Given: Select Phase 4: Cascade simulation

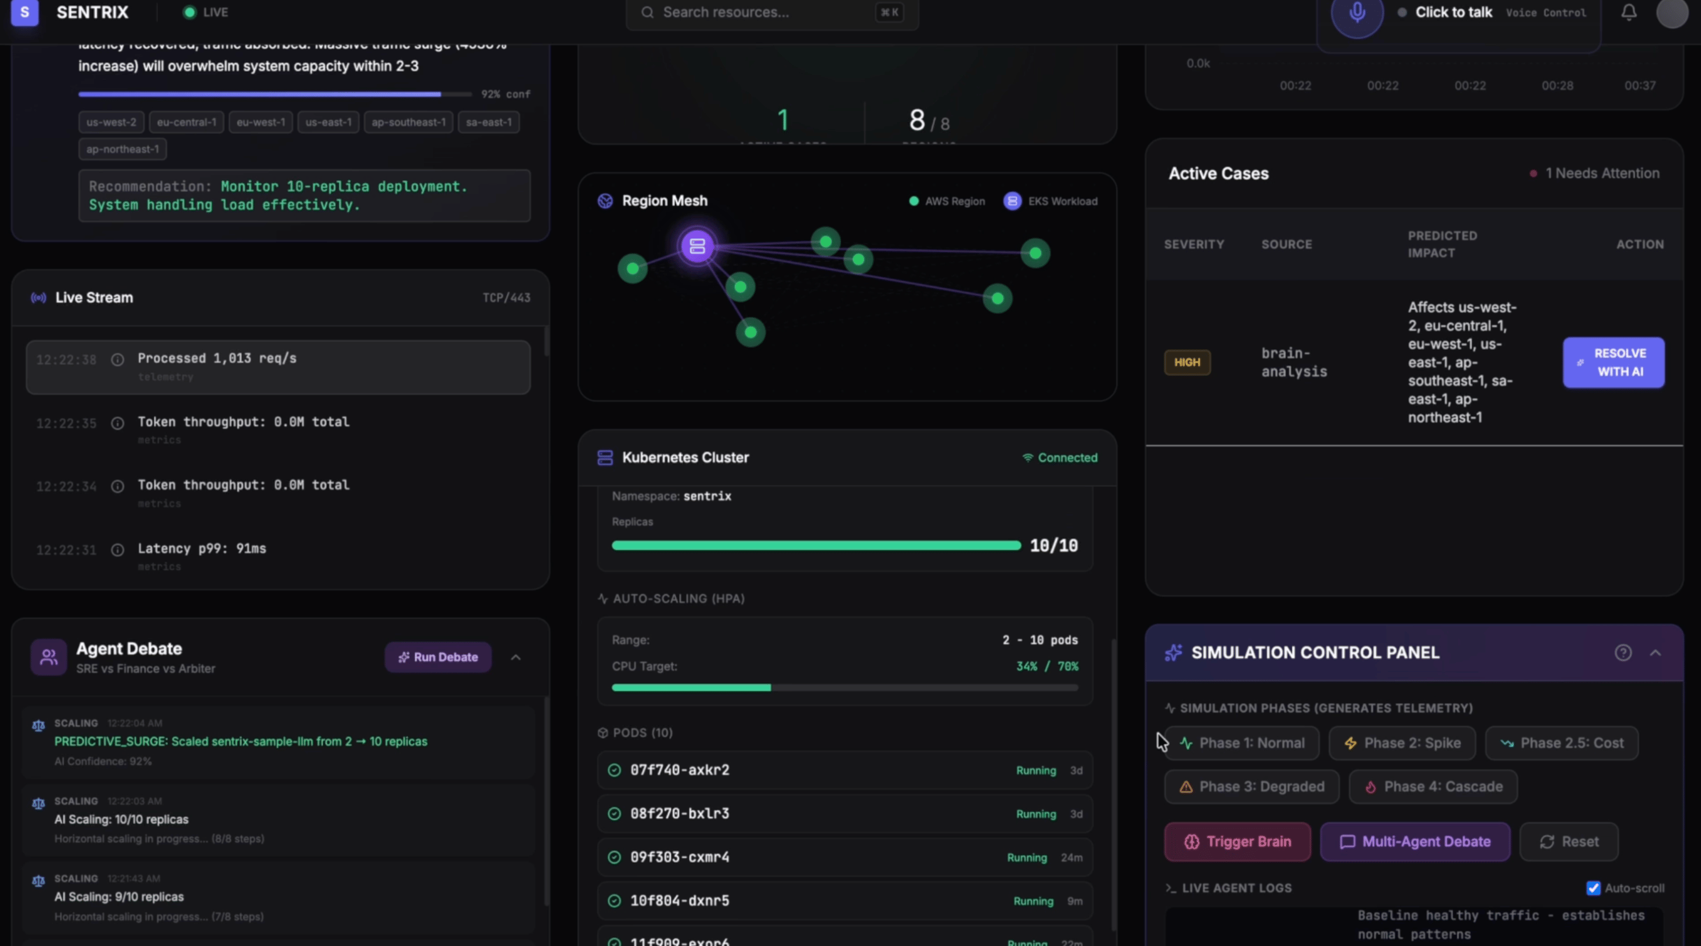Looking at the screenshot, I should [x=1432, y=786].
